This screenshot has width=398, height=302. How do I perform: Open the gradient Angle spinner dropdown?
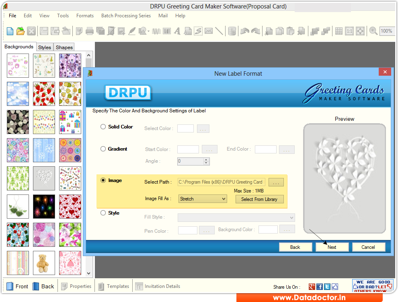pyautogui.click(x=206, y=161)
